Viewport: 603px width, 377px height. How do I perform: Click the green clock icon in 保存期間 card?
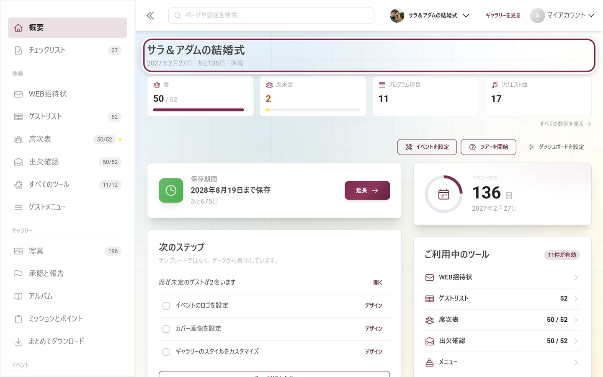click(x=171, y=190)
